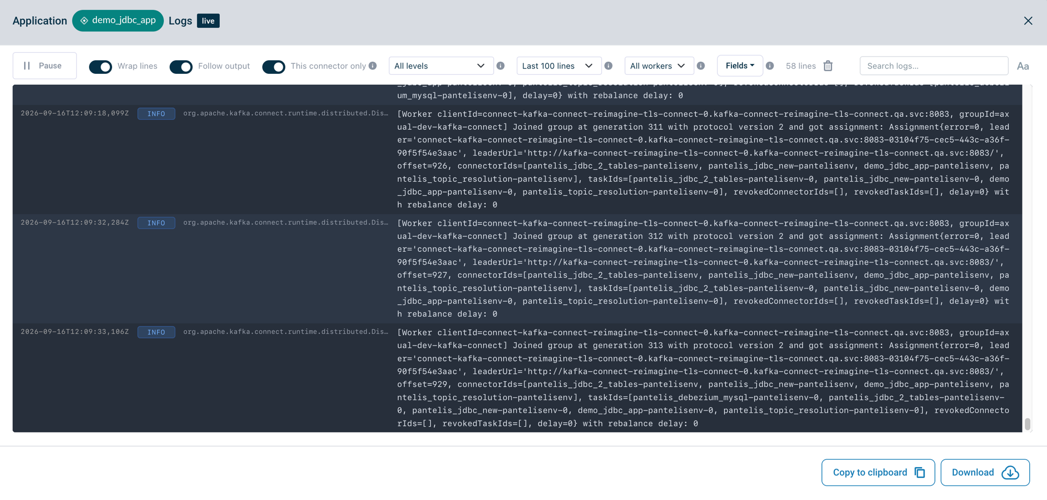Select the INFO badge at 12:09:32,284Z

(156, 223)
